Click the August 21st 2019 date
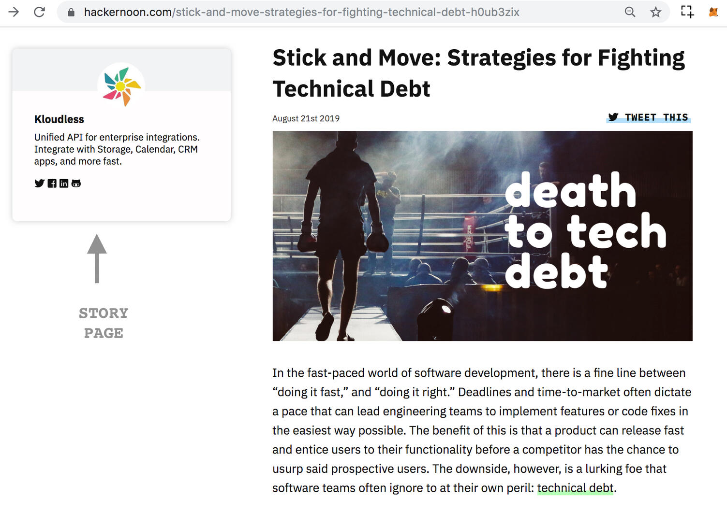Image resolution: width=727 pixels, height=512 pixels. click(x=306, y=118)
